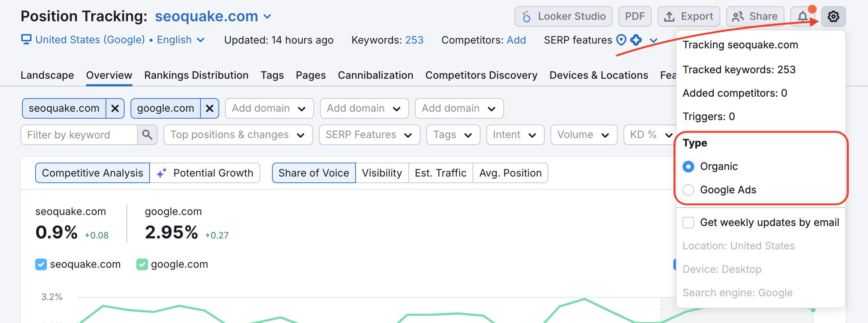Image resolution: width=868 pixels, height=323 pixels.
Task: Expand Top positions & changes dropdown
Action: point(238,135)
